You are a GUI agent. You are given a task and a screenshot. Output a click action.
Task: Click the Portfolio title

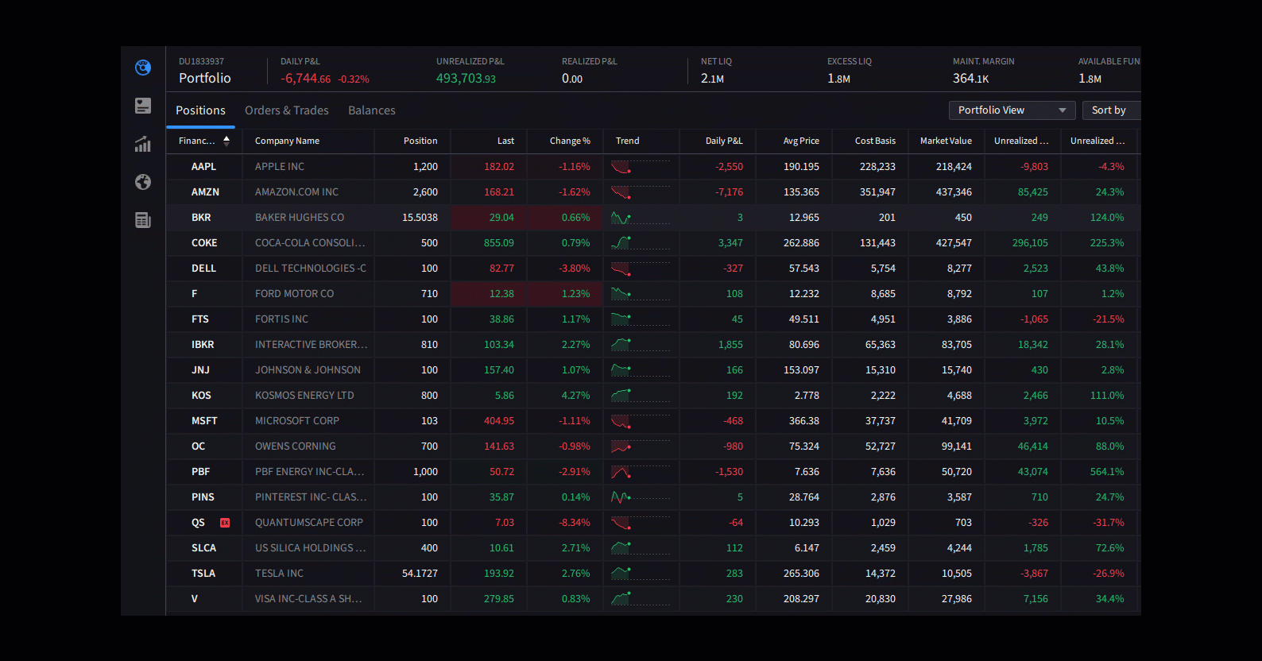tap(205, 78)
